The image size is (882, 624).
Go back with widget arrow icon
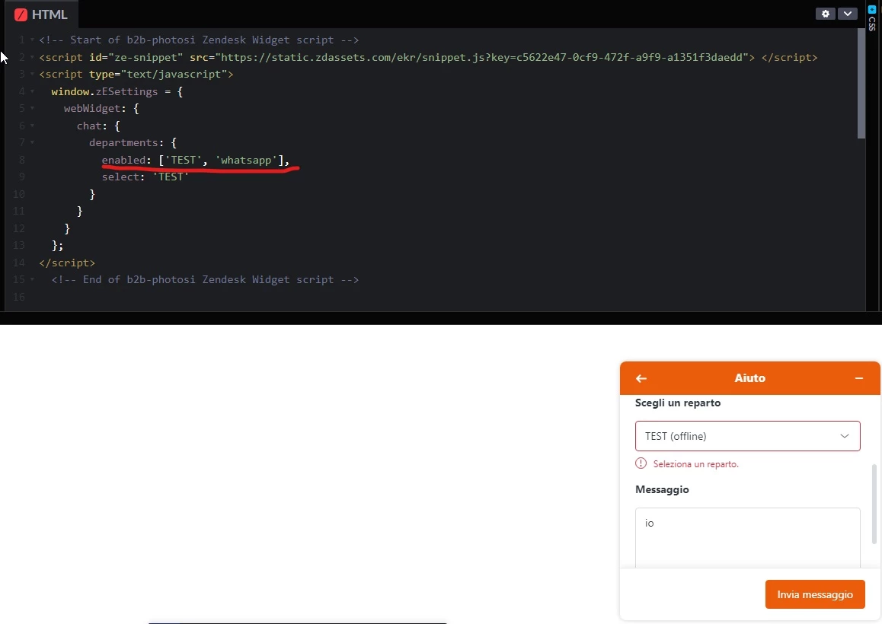click(641, 378)
